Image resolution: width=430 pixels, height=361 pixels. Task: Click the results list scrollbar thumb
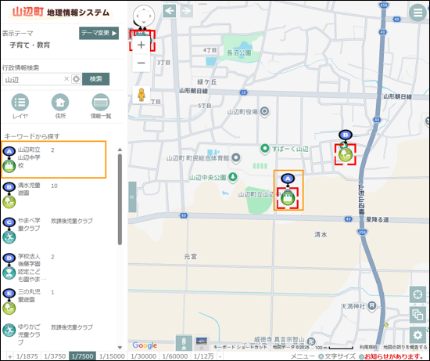120,199
